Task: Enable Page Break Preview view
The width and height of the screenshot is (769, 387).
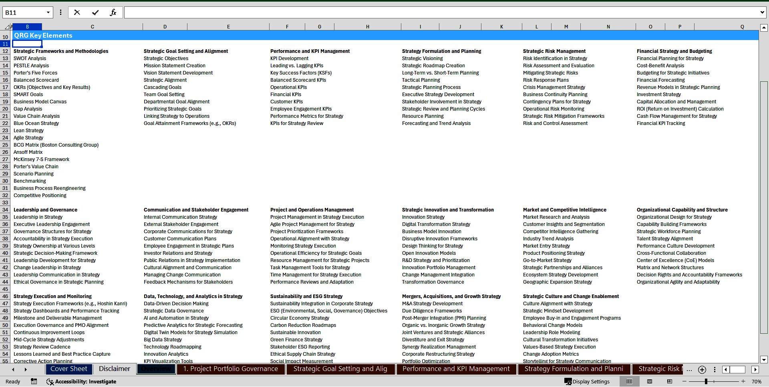Action: [670, 381]
